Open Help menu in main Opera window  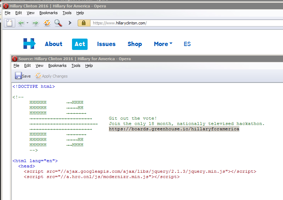[80, 13]
